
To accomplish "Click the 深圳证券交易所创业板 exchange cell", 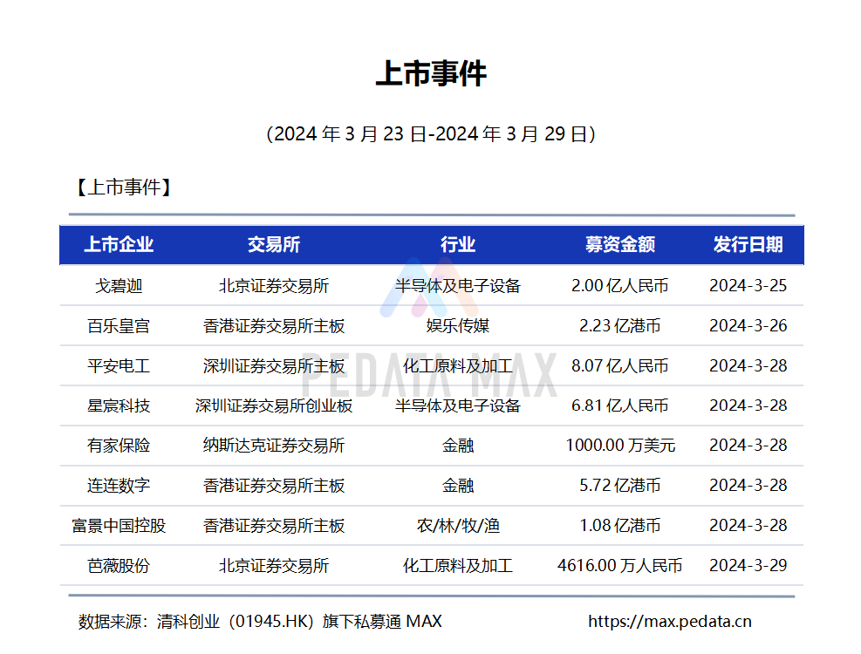I will point(273,405).
